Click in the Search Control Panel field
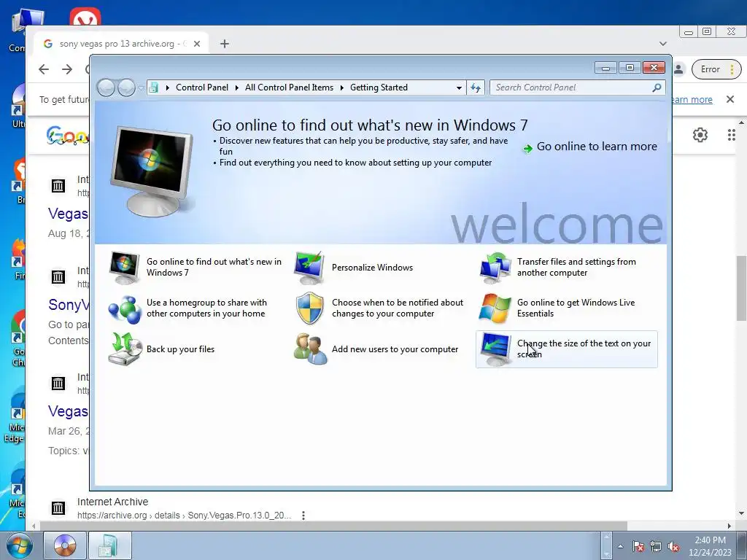Viewport: 747px width, 560px height. 572,87
